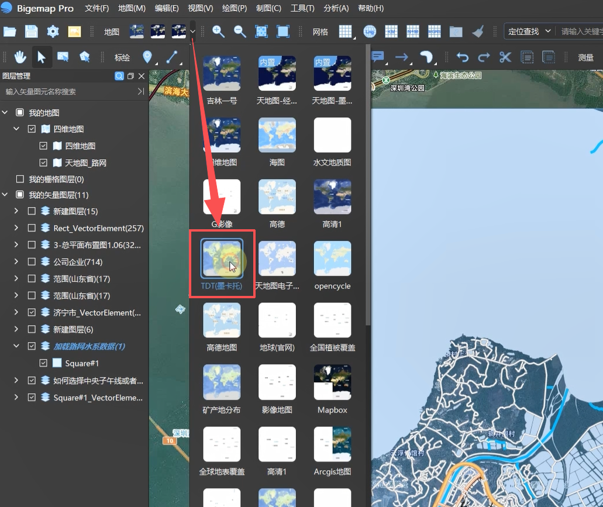Viewport: 603px width, 507px height.
Task: Open the 地图(M) menu
Action: click(132, 8)
